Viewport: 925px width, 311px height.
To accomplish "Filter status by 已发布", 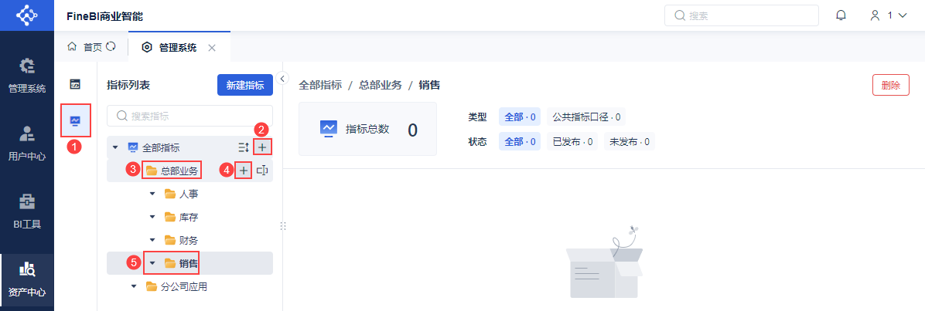I will coord(572,142).
